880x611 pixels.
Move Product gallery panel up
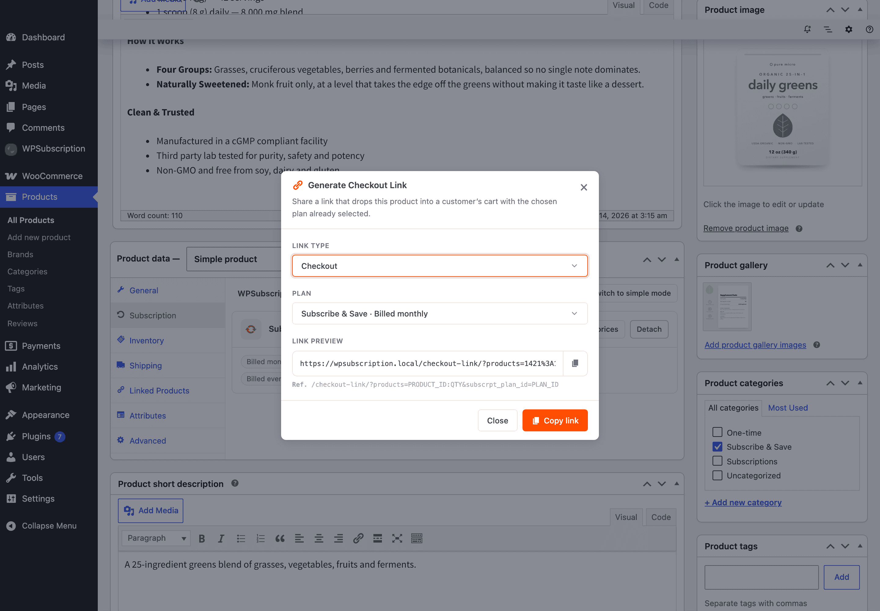click(830, 265)
